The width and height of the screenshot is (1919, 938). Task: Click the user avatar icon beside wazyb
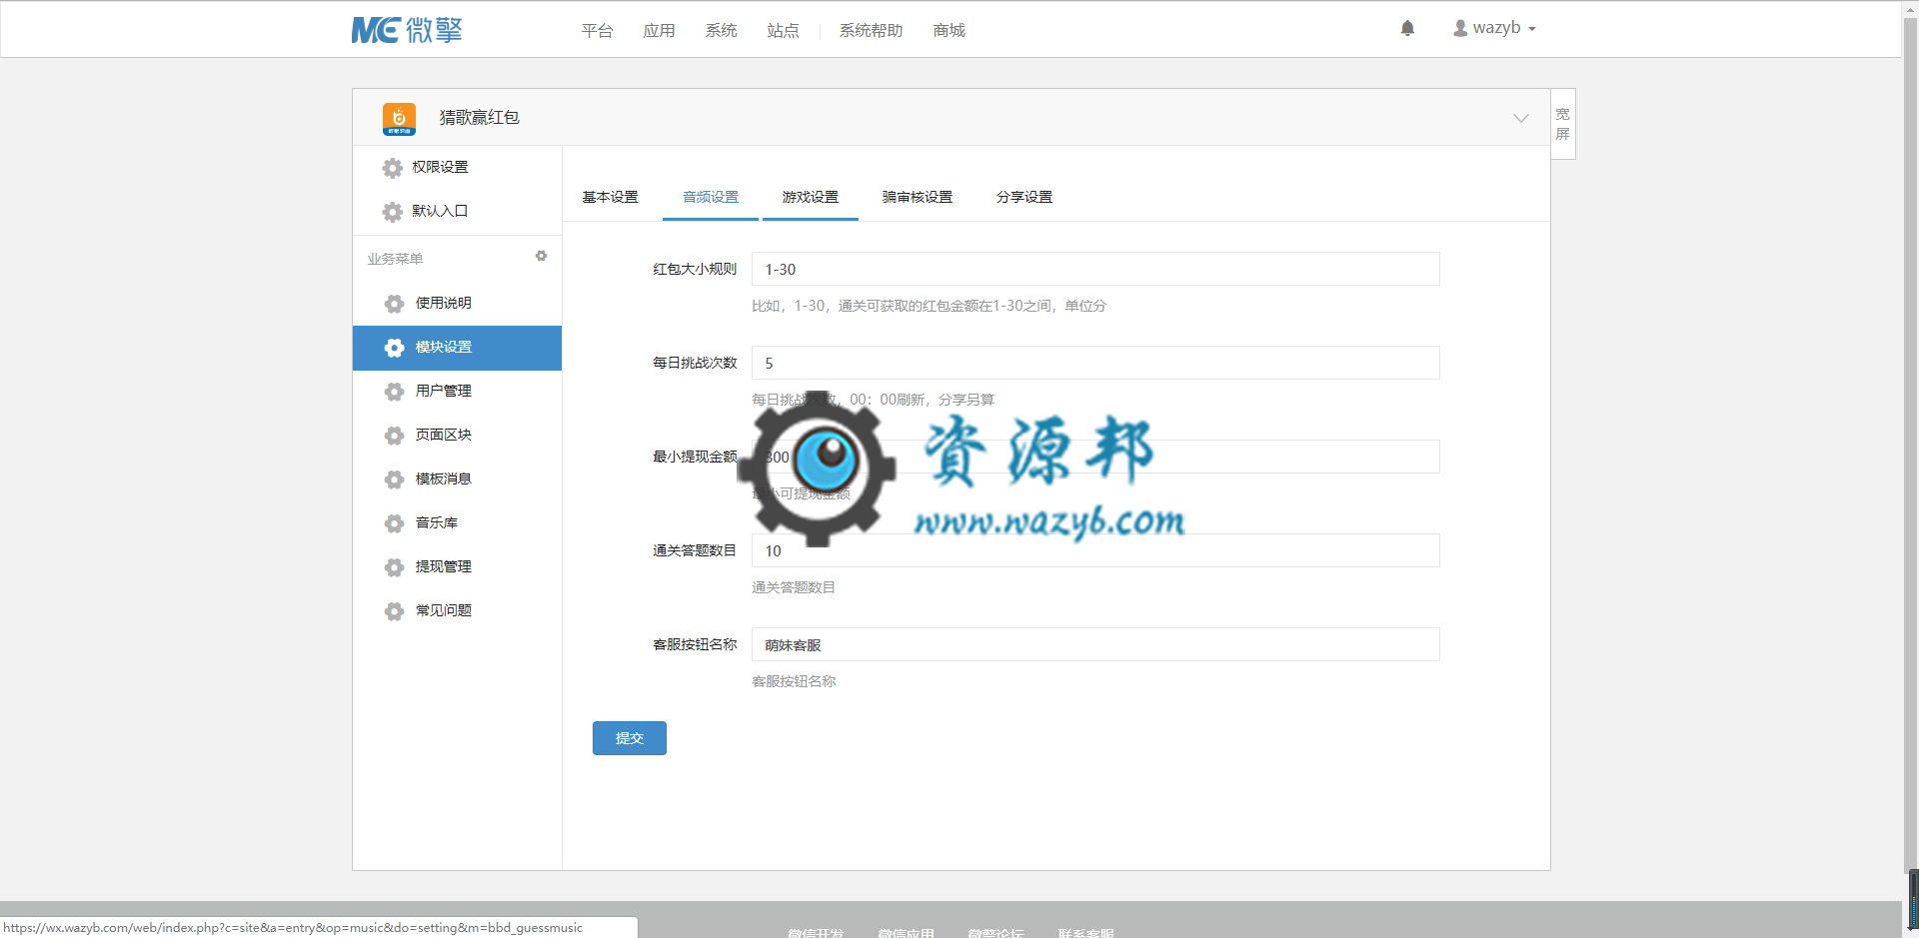[1460, 28]
